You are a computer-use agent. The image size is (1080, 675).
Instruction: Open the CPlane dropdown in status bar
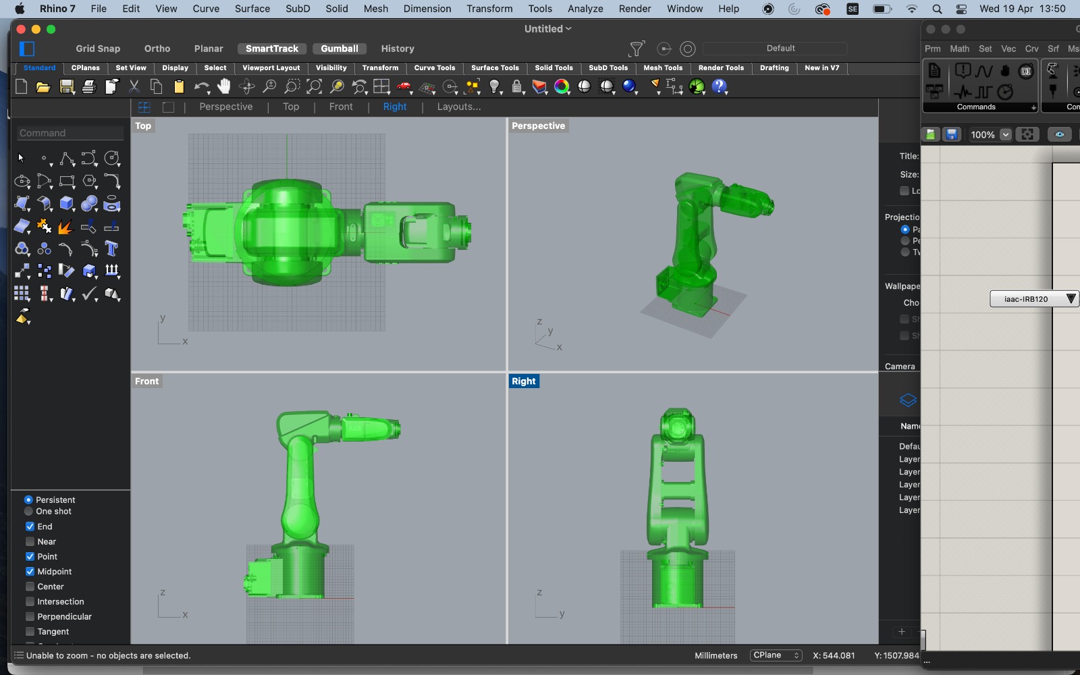pos(776,655)
